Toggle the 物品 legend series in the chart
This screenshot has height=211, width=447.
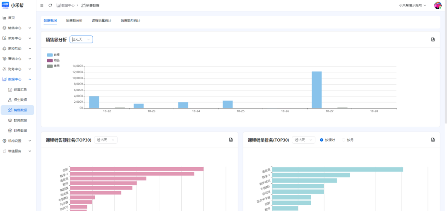point(50,60)
